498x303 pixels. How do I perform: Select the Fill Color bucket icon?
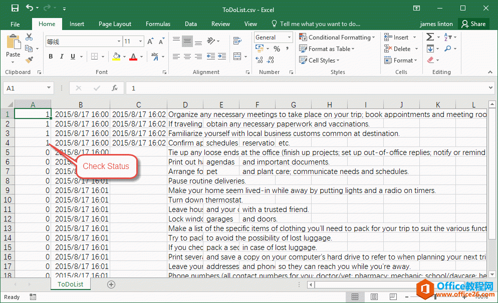pyautogui.click(x=117, y=56)
